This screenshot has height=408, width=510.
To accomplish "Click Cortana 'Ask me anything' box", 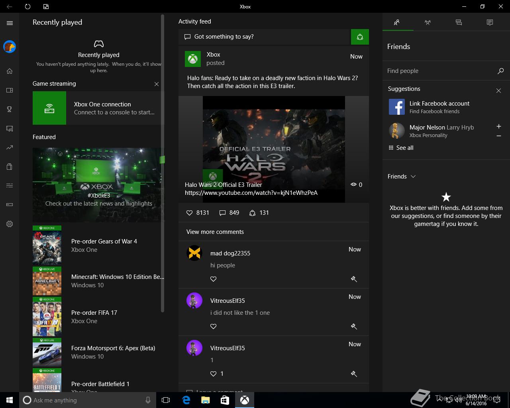I will pyautogui.click(x=87, y=400).
